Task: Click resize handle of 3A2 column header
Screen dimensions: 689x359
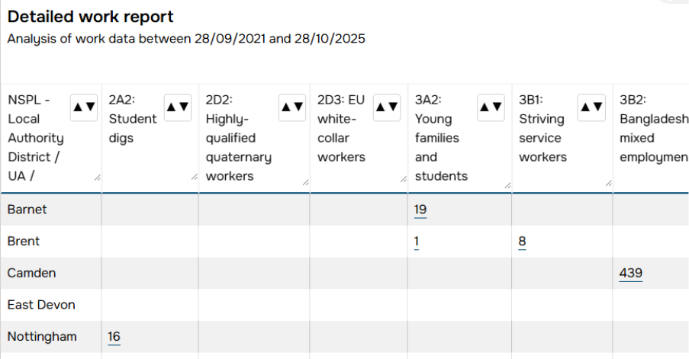Action: (507, 183)
